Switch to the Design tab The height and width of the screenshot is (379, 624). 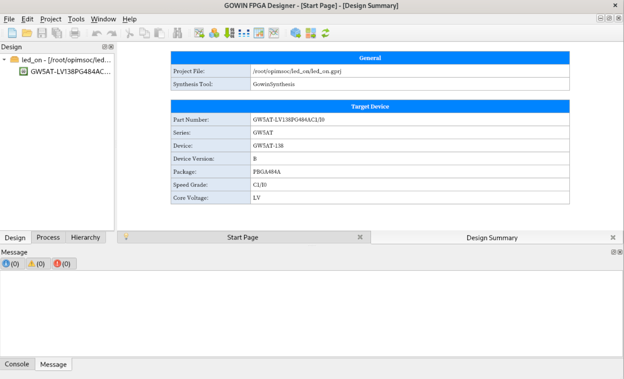15,237
